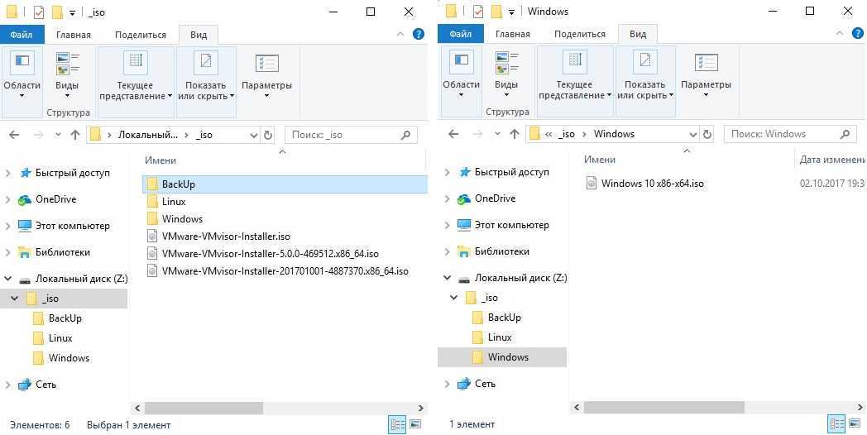Expand Этот компьютер in the Windows window tree
This screenshot has height=435, width=867.
448,225
